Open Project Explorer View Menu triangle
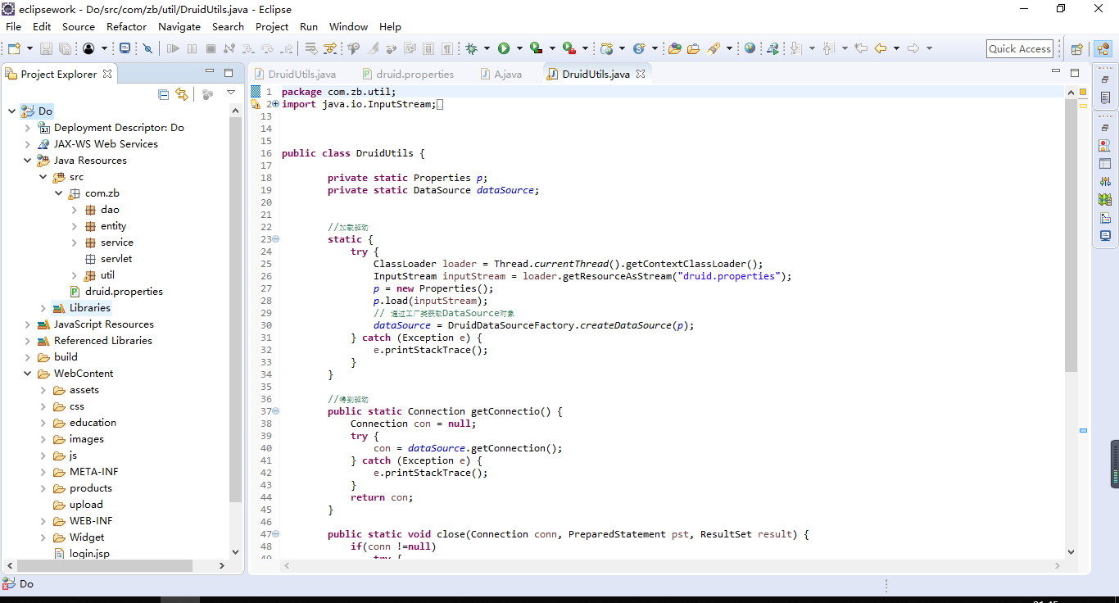Image resolution: width=1119 pixels, height=603 pixels. (x=231, y=93)
